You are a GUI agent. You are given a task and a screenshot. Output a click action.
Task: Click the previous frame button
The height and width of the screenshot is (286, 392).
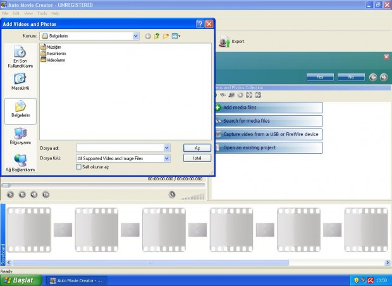[34, 194]
